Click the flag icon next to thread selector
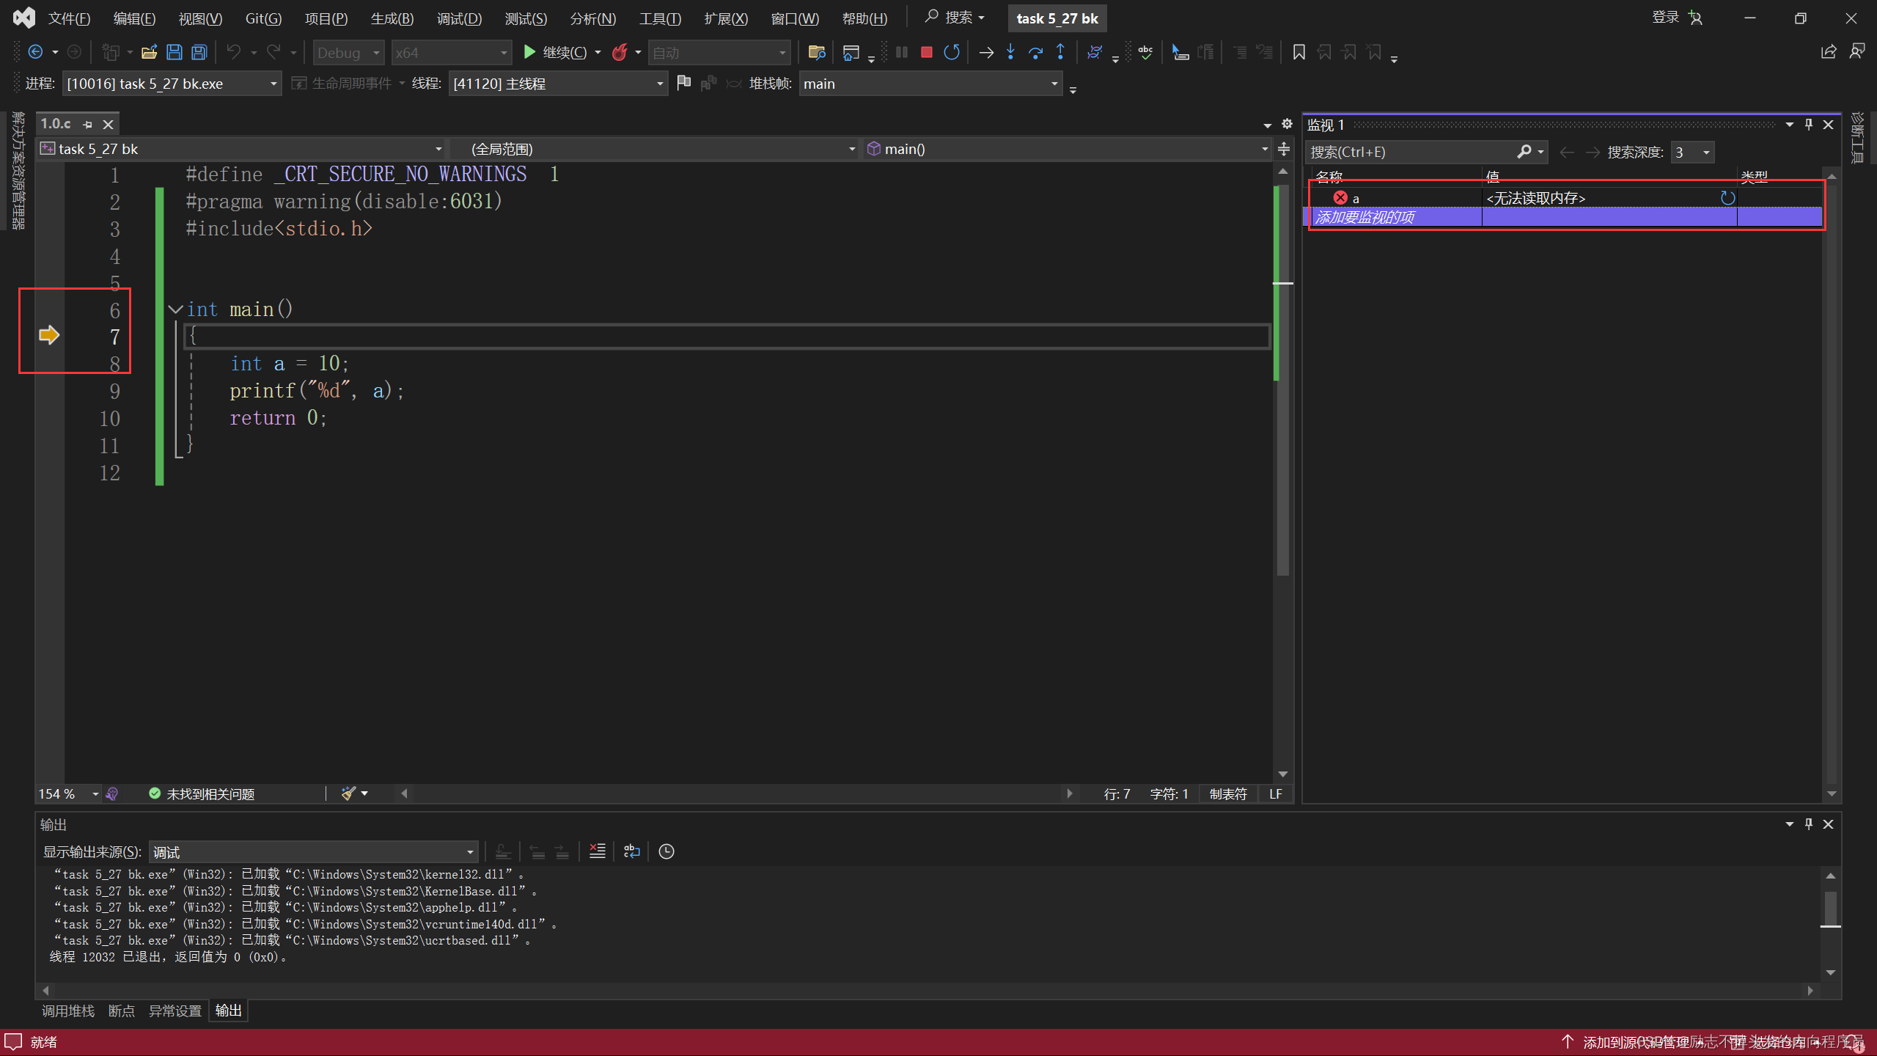 [x=683, y=83]
